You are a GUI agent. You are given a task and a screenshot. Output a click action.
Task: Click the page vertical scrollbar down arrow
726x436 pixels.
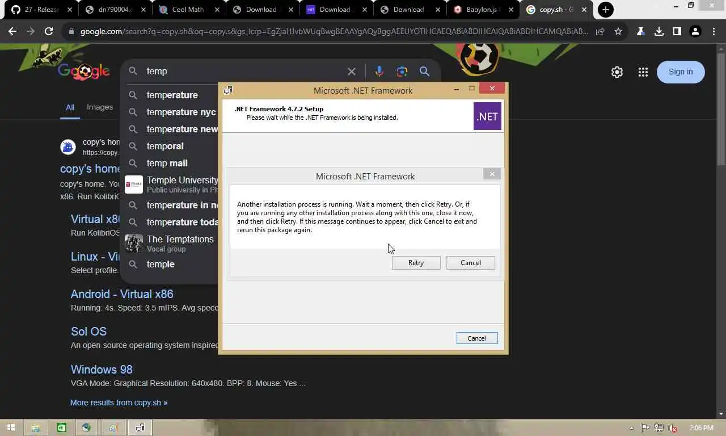[721, 414]
